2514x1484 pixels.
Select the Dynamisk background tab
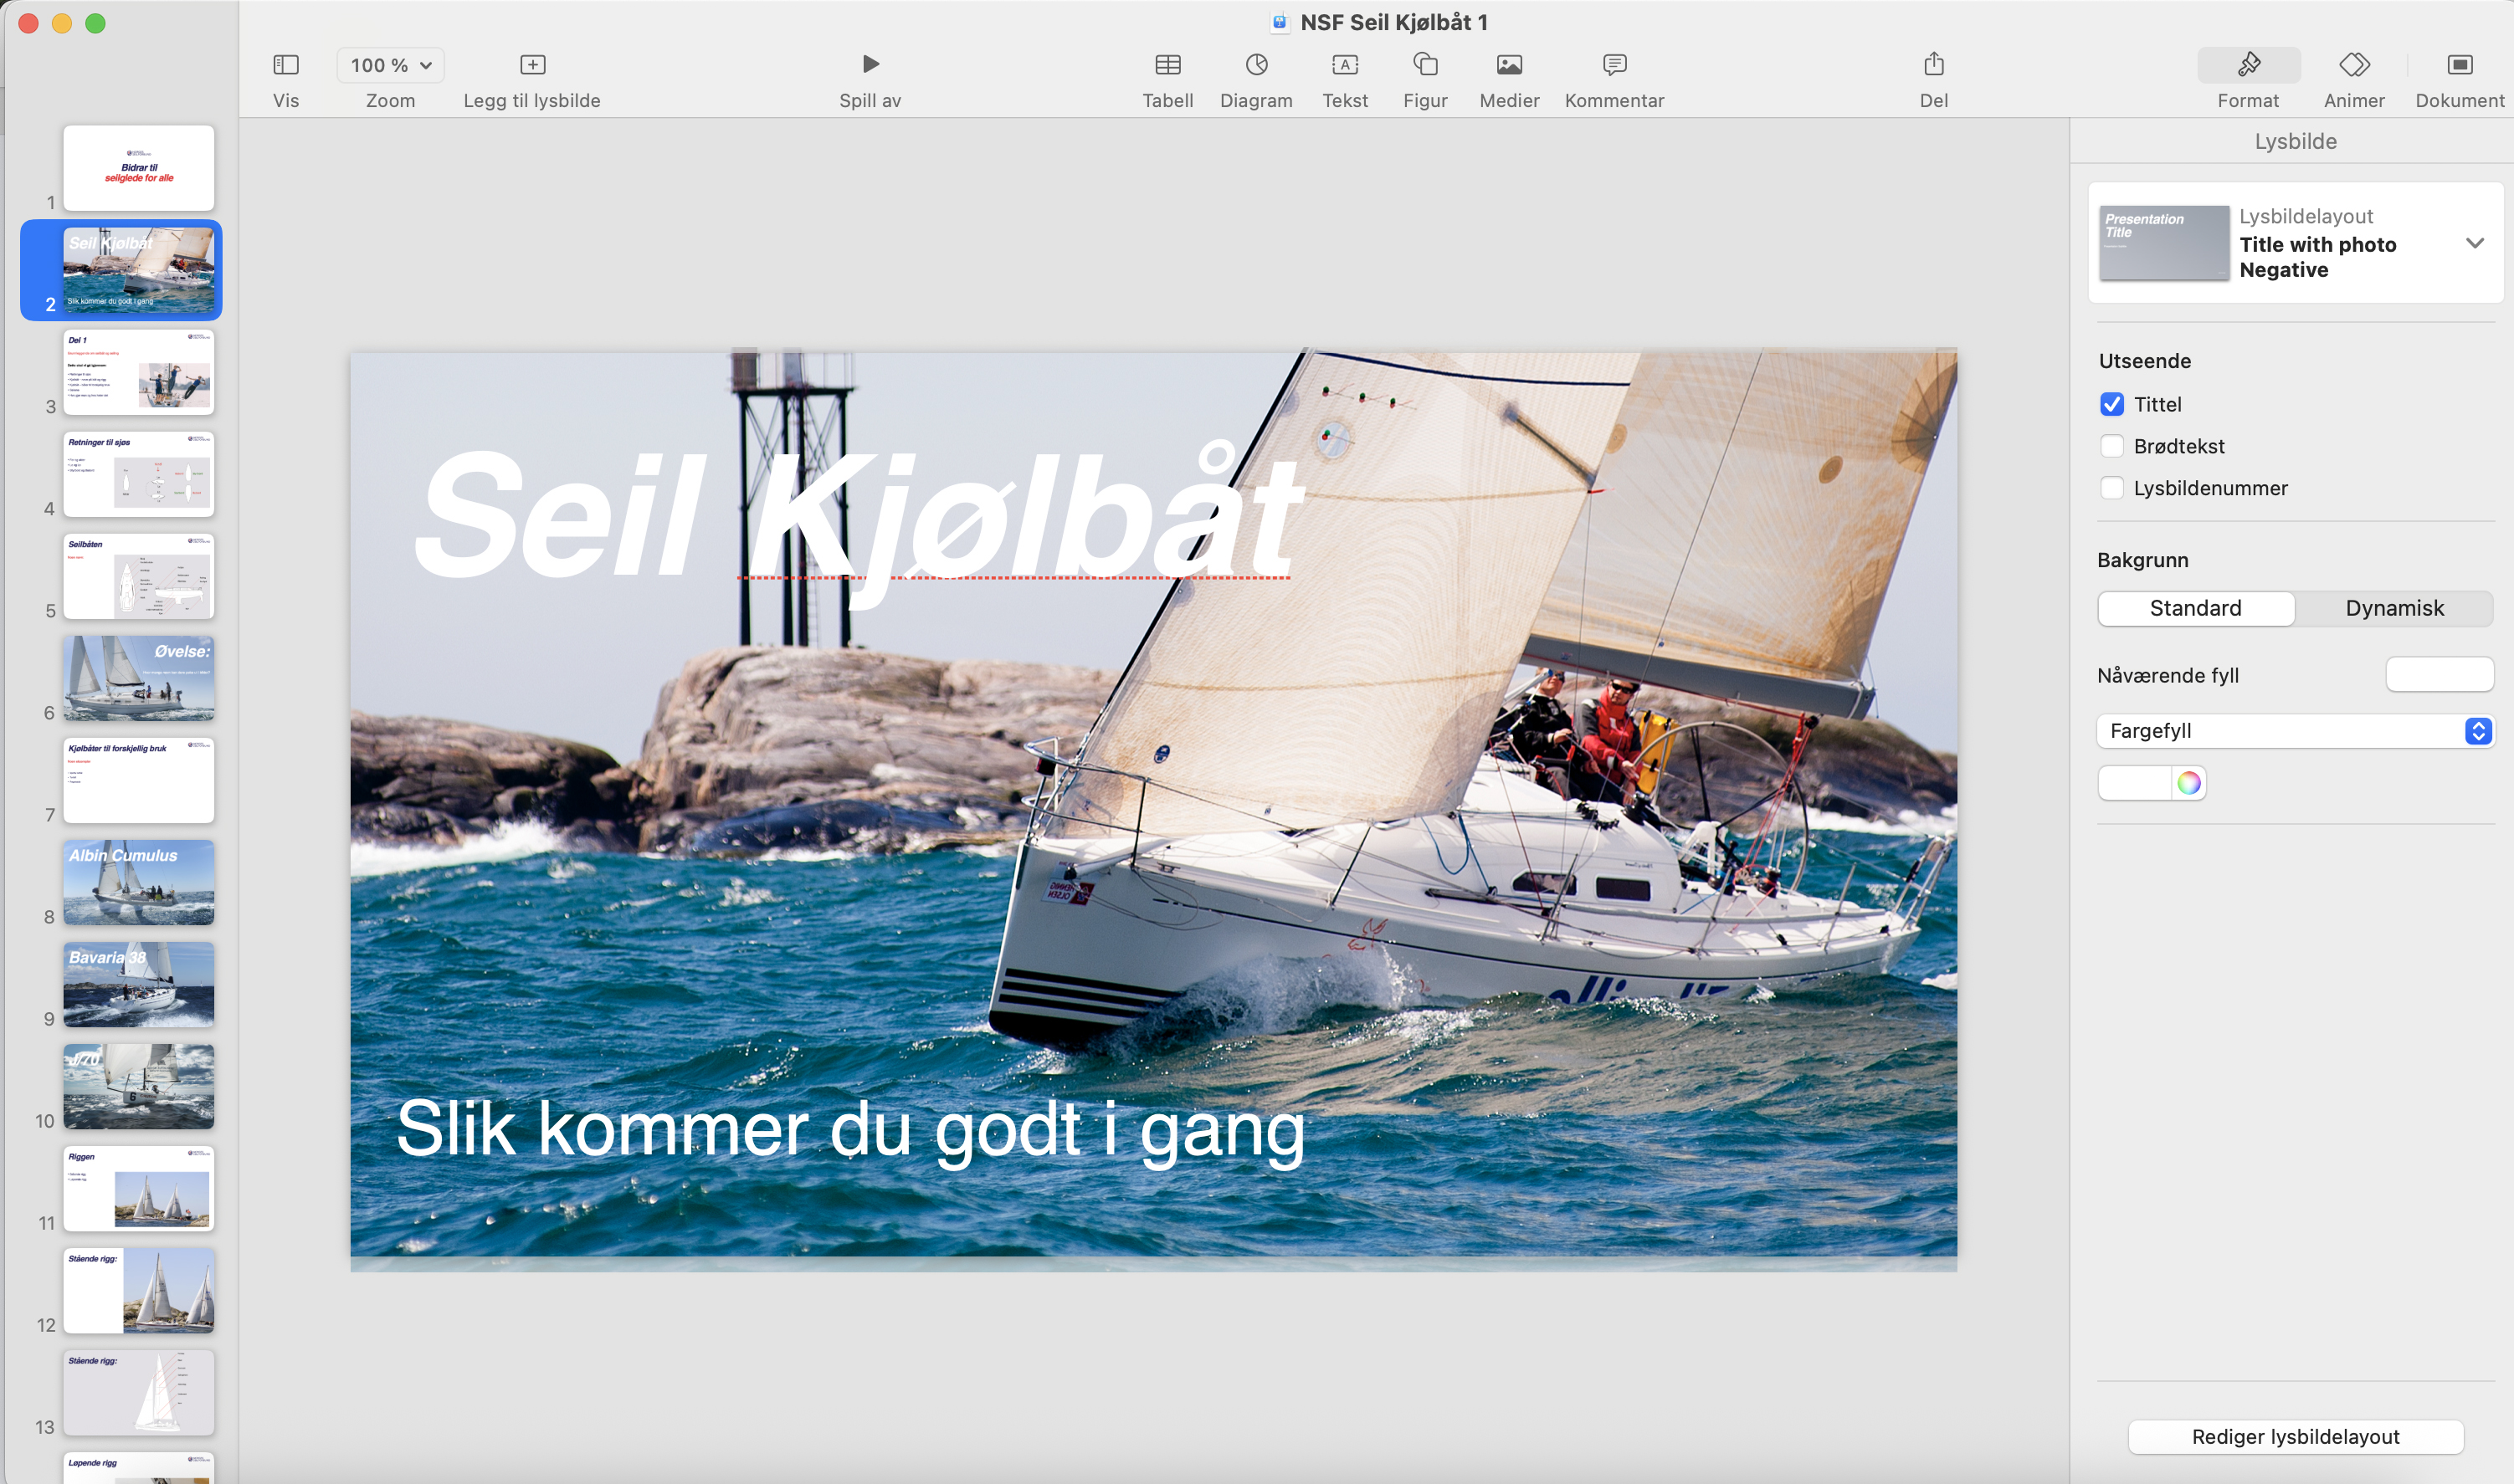(x=2394, y=608)
